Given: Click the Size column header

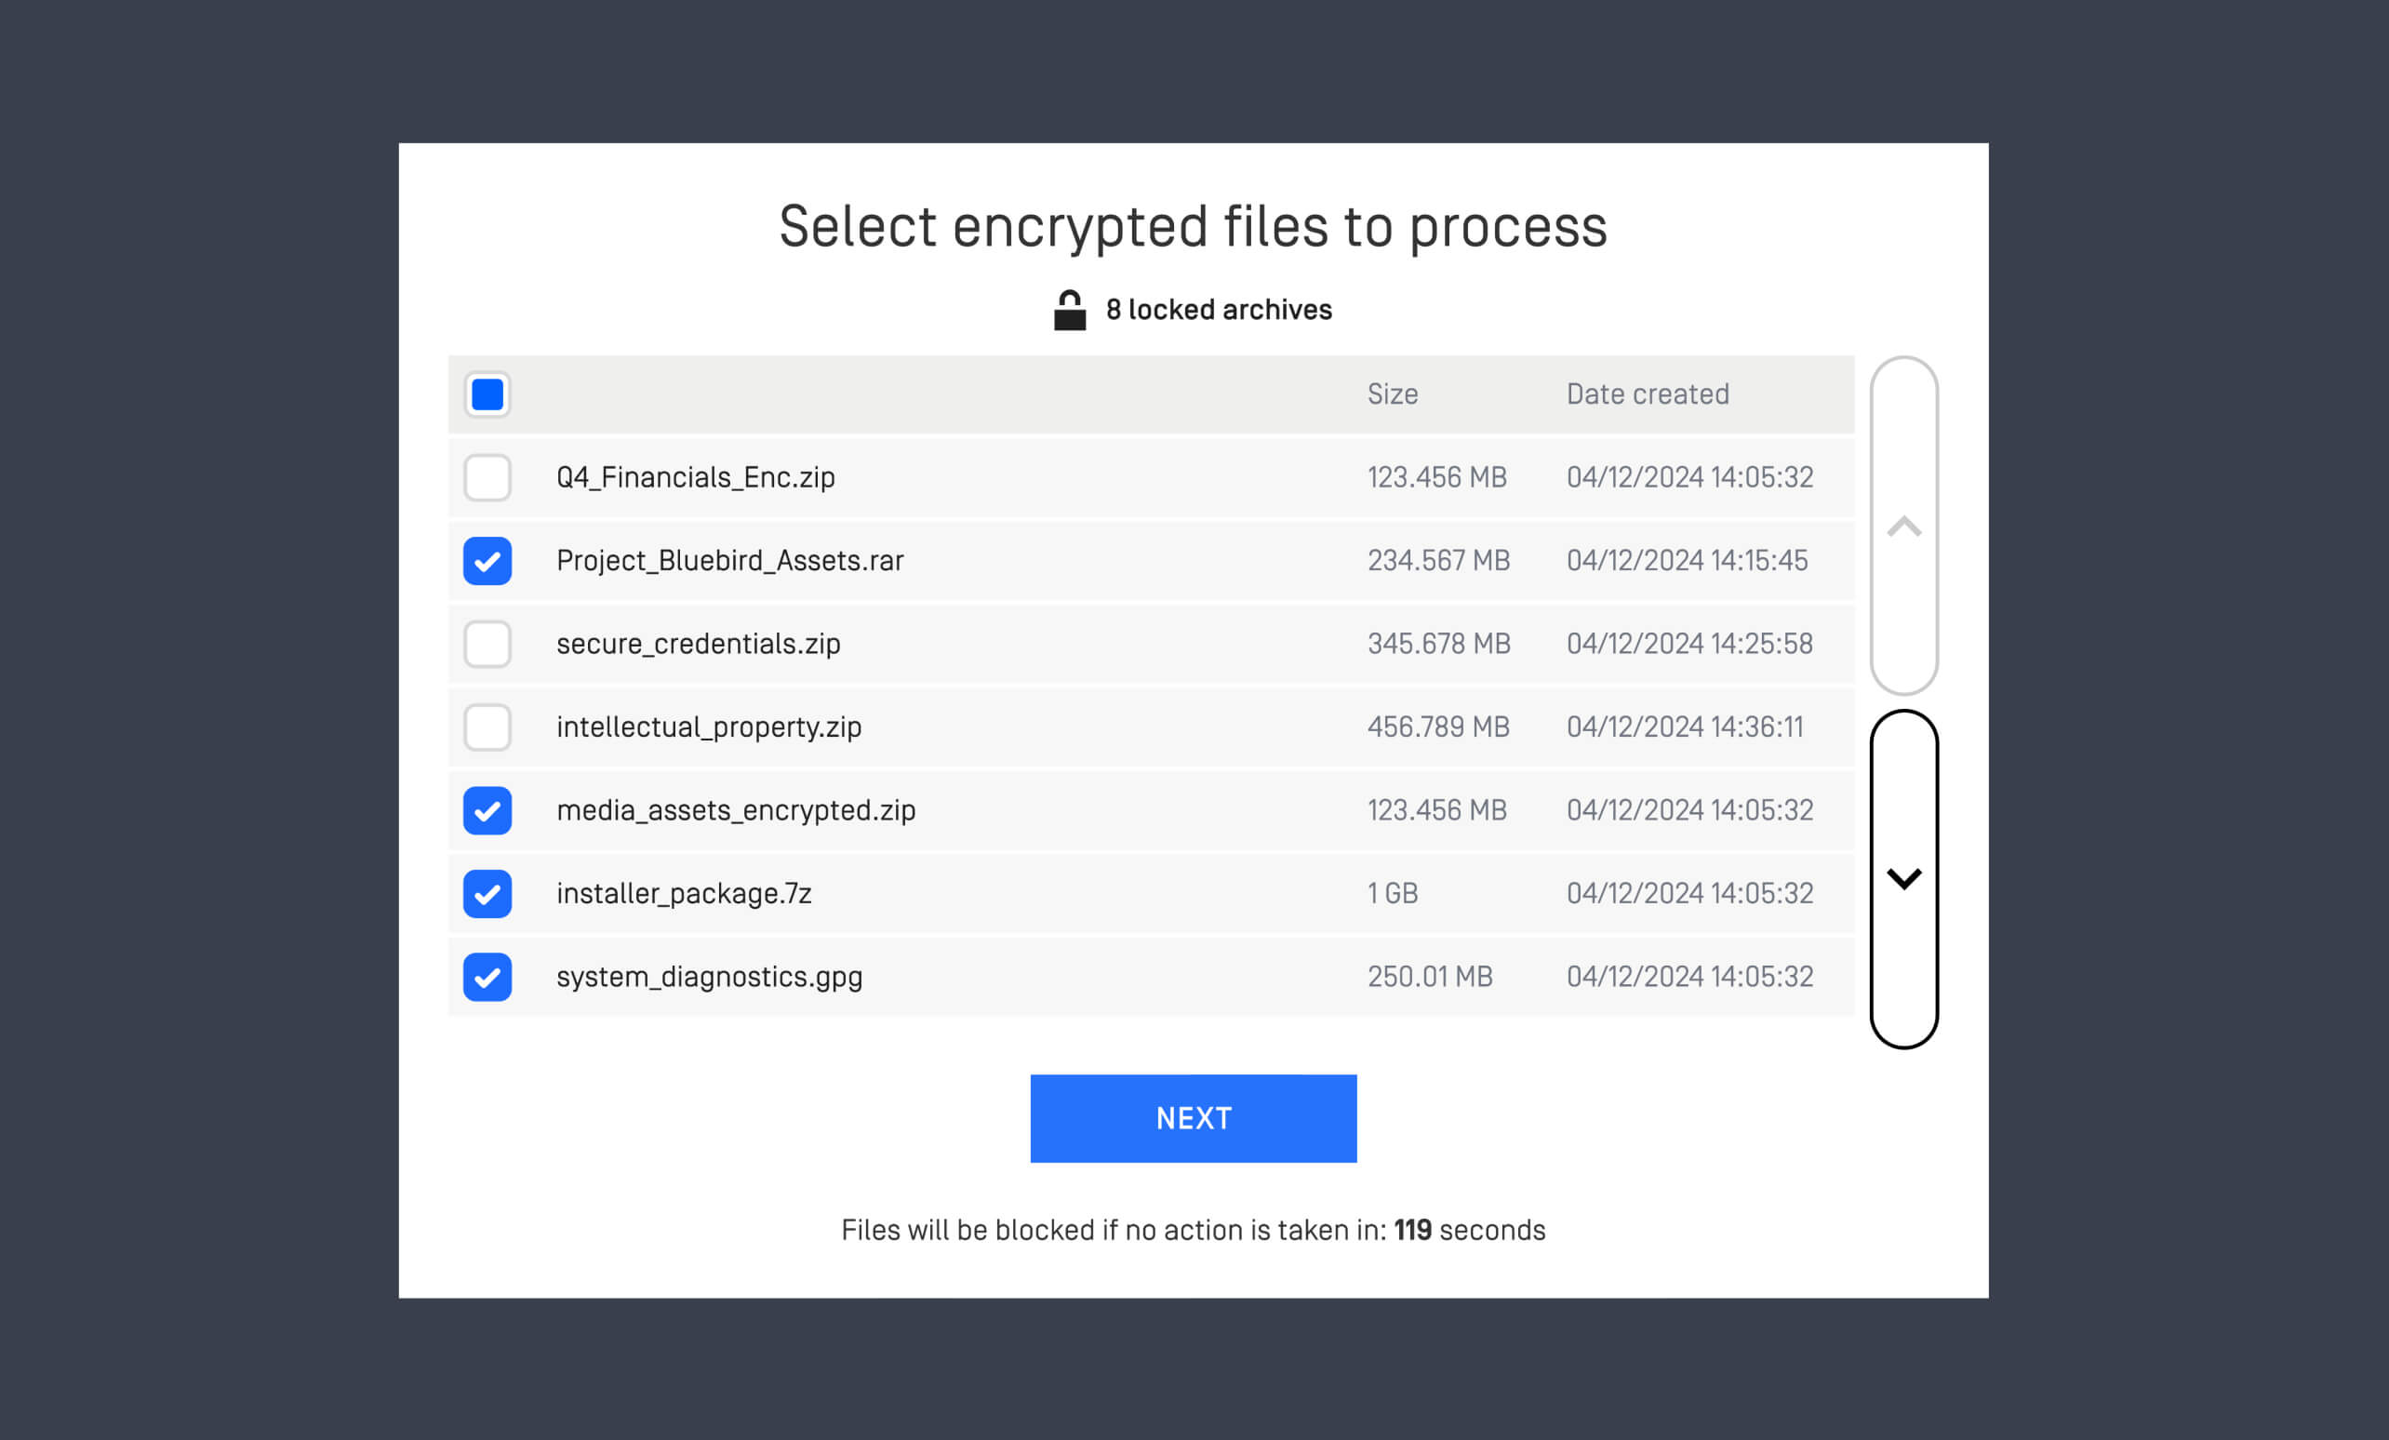Looking at the screenshot, I should (x=1393, y=394).
